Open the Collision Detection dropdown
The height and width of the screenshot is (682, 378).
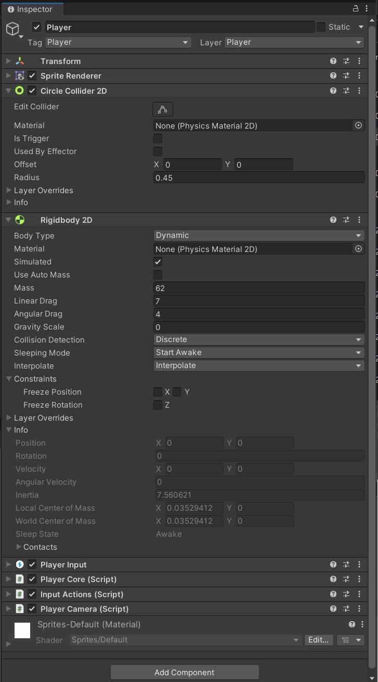(258, 339)
